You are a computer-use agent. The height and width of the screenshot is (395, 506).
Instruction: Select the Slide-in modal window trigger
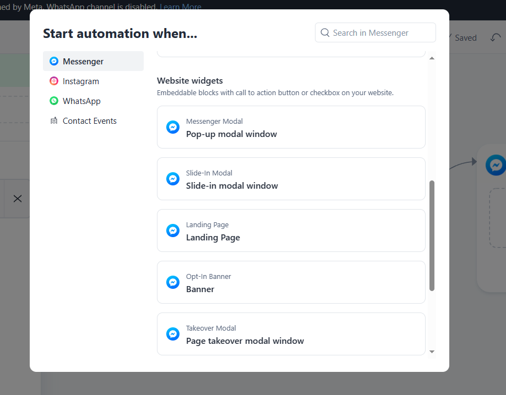[291, 179]
